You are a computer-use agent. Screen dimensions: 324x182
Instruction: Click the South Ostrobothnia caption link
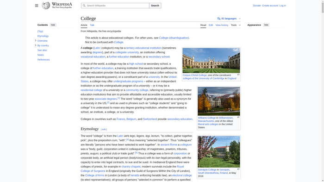tap(208, 173)
